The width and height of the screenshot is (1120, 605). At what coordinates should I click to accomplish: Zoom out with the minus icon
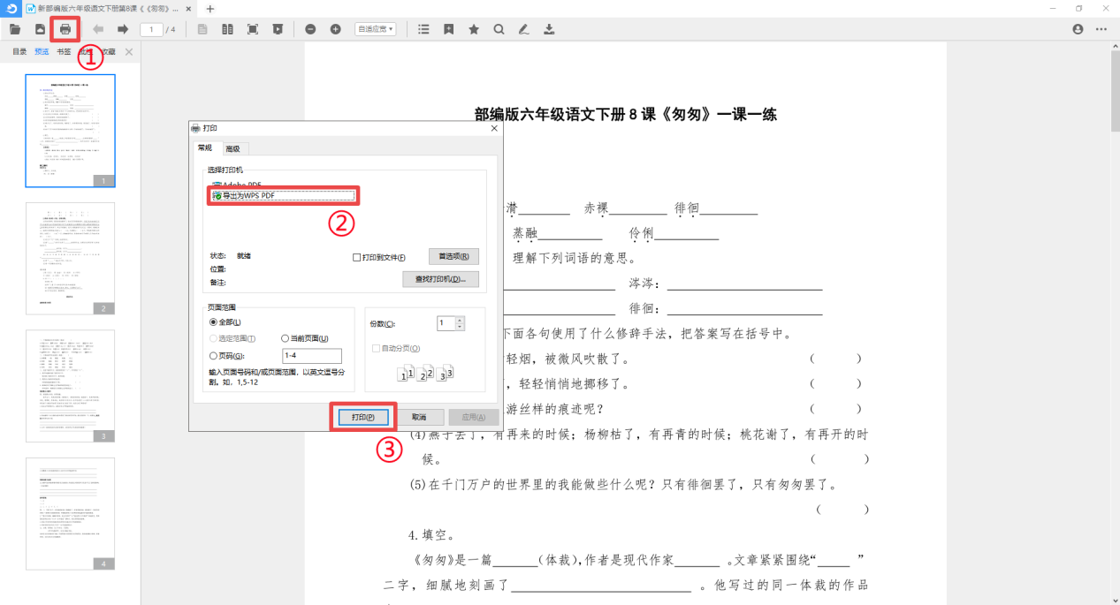[x=309, y=28]
